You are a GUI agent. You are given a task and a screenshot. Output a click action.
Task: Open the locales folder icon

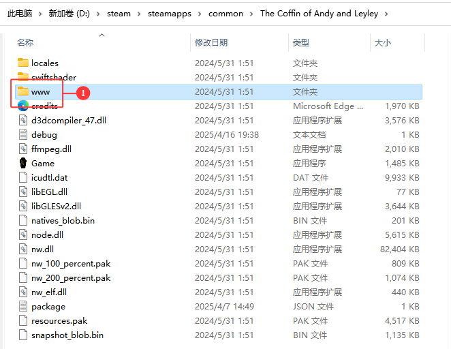pos(23,63)
